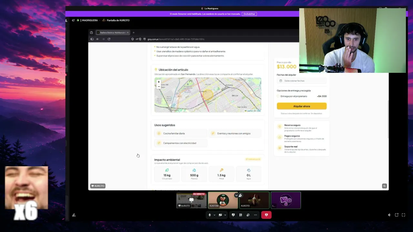Click the pop-out window icon
Viewport: 413px width, 232px height.
point(397,215)
